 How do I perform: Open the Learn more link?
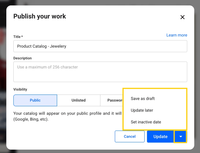(176, 35)
